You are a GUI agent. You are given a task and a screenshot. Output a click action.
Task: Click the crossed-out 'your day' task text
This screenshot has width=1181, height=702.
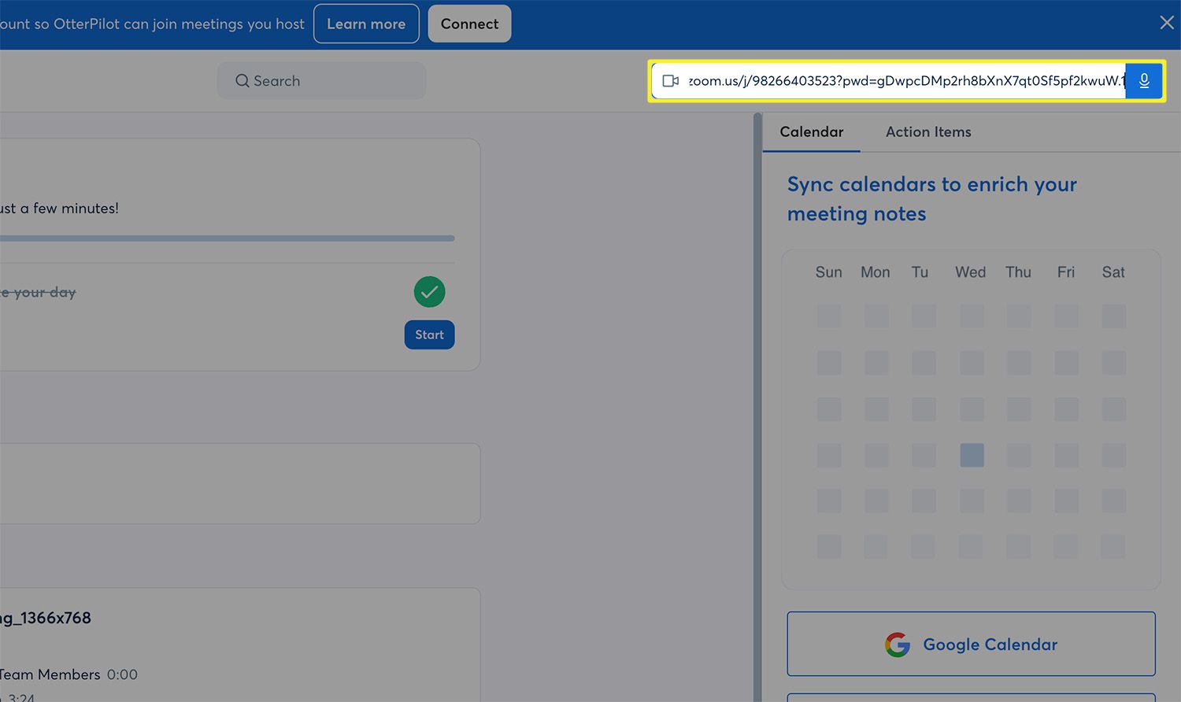click(x=39, y=293)
